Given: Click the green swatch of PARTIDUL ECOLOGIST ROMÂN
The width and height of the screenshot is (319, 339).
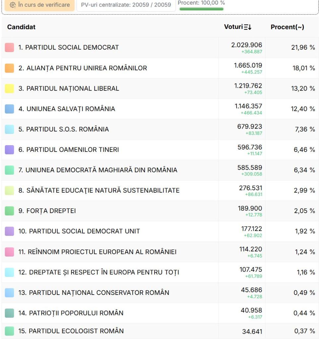Looking at the screenshot, I should (9, 331).
